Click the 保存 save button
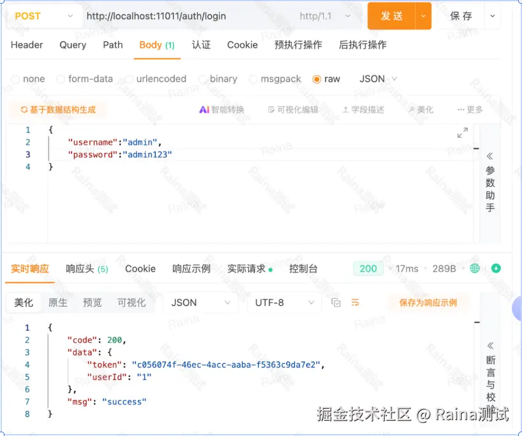Viewport: 522px width, 436px height. [461, 16]
